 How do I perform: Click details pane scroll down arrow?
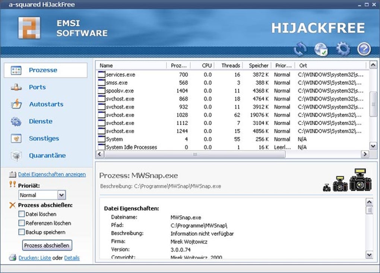pos(369,255)
